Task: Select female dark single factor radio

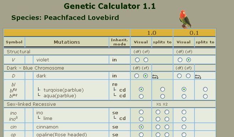Action: tap(188, 76)
